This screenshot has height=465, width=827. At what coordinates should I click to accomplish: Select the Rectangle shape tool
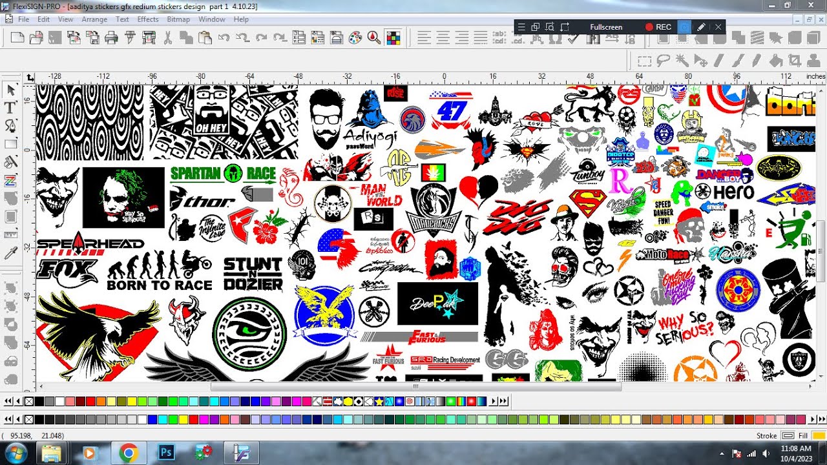coord(11,143)
